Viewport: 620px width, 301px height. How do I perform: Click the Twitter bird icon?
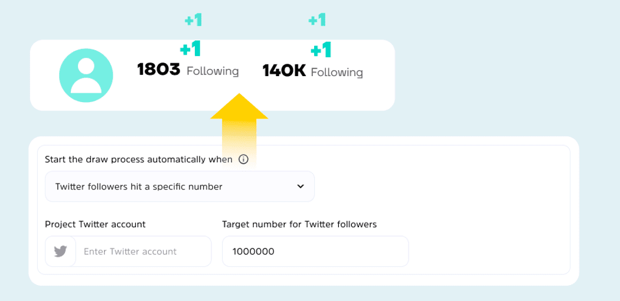(60, 251)
